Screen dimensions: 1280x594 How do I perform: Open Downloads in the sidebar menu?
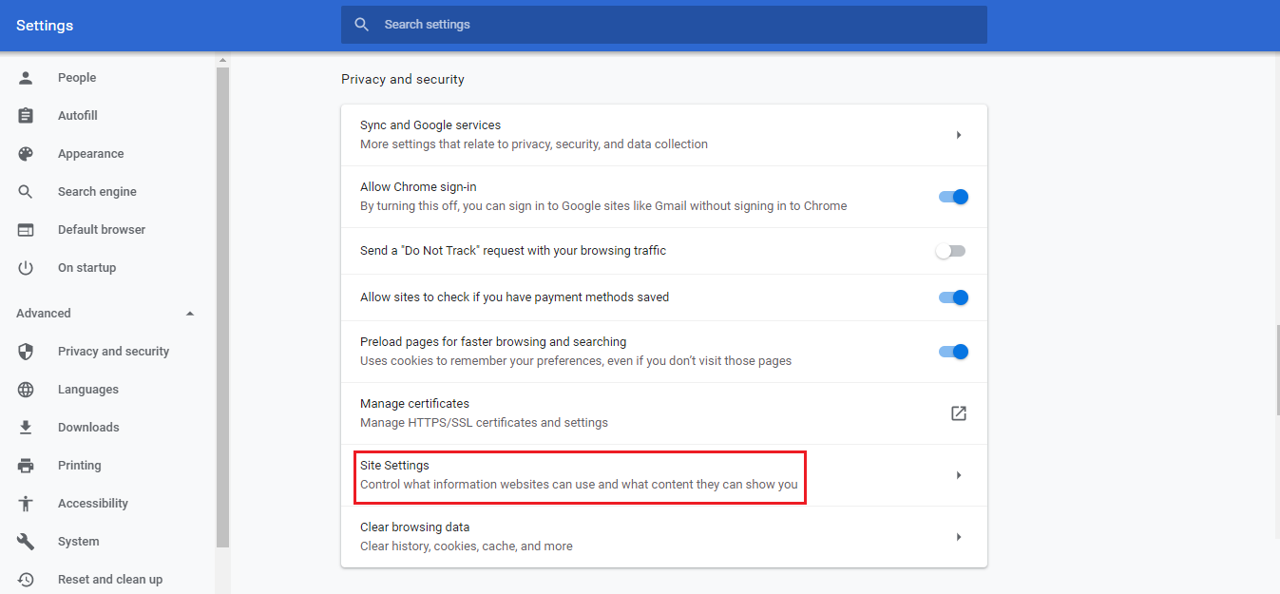coord(88,428)
